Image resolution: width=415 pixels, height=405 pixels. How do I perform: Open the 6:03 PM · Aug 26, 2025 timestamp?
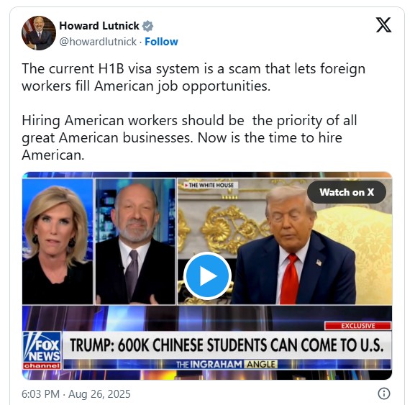point(76,393)
